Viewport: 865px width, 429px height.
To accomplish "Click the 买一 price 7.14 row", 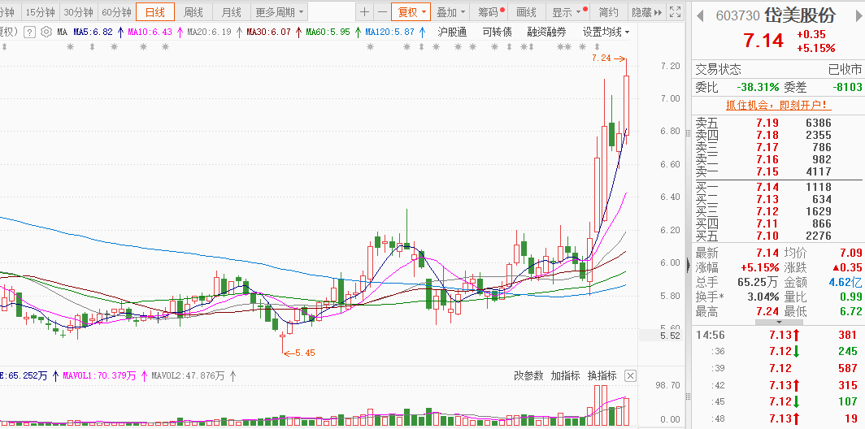I will 778,188.
